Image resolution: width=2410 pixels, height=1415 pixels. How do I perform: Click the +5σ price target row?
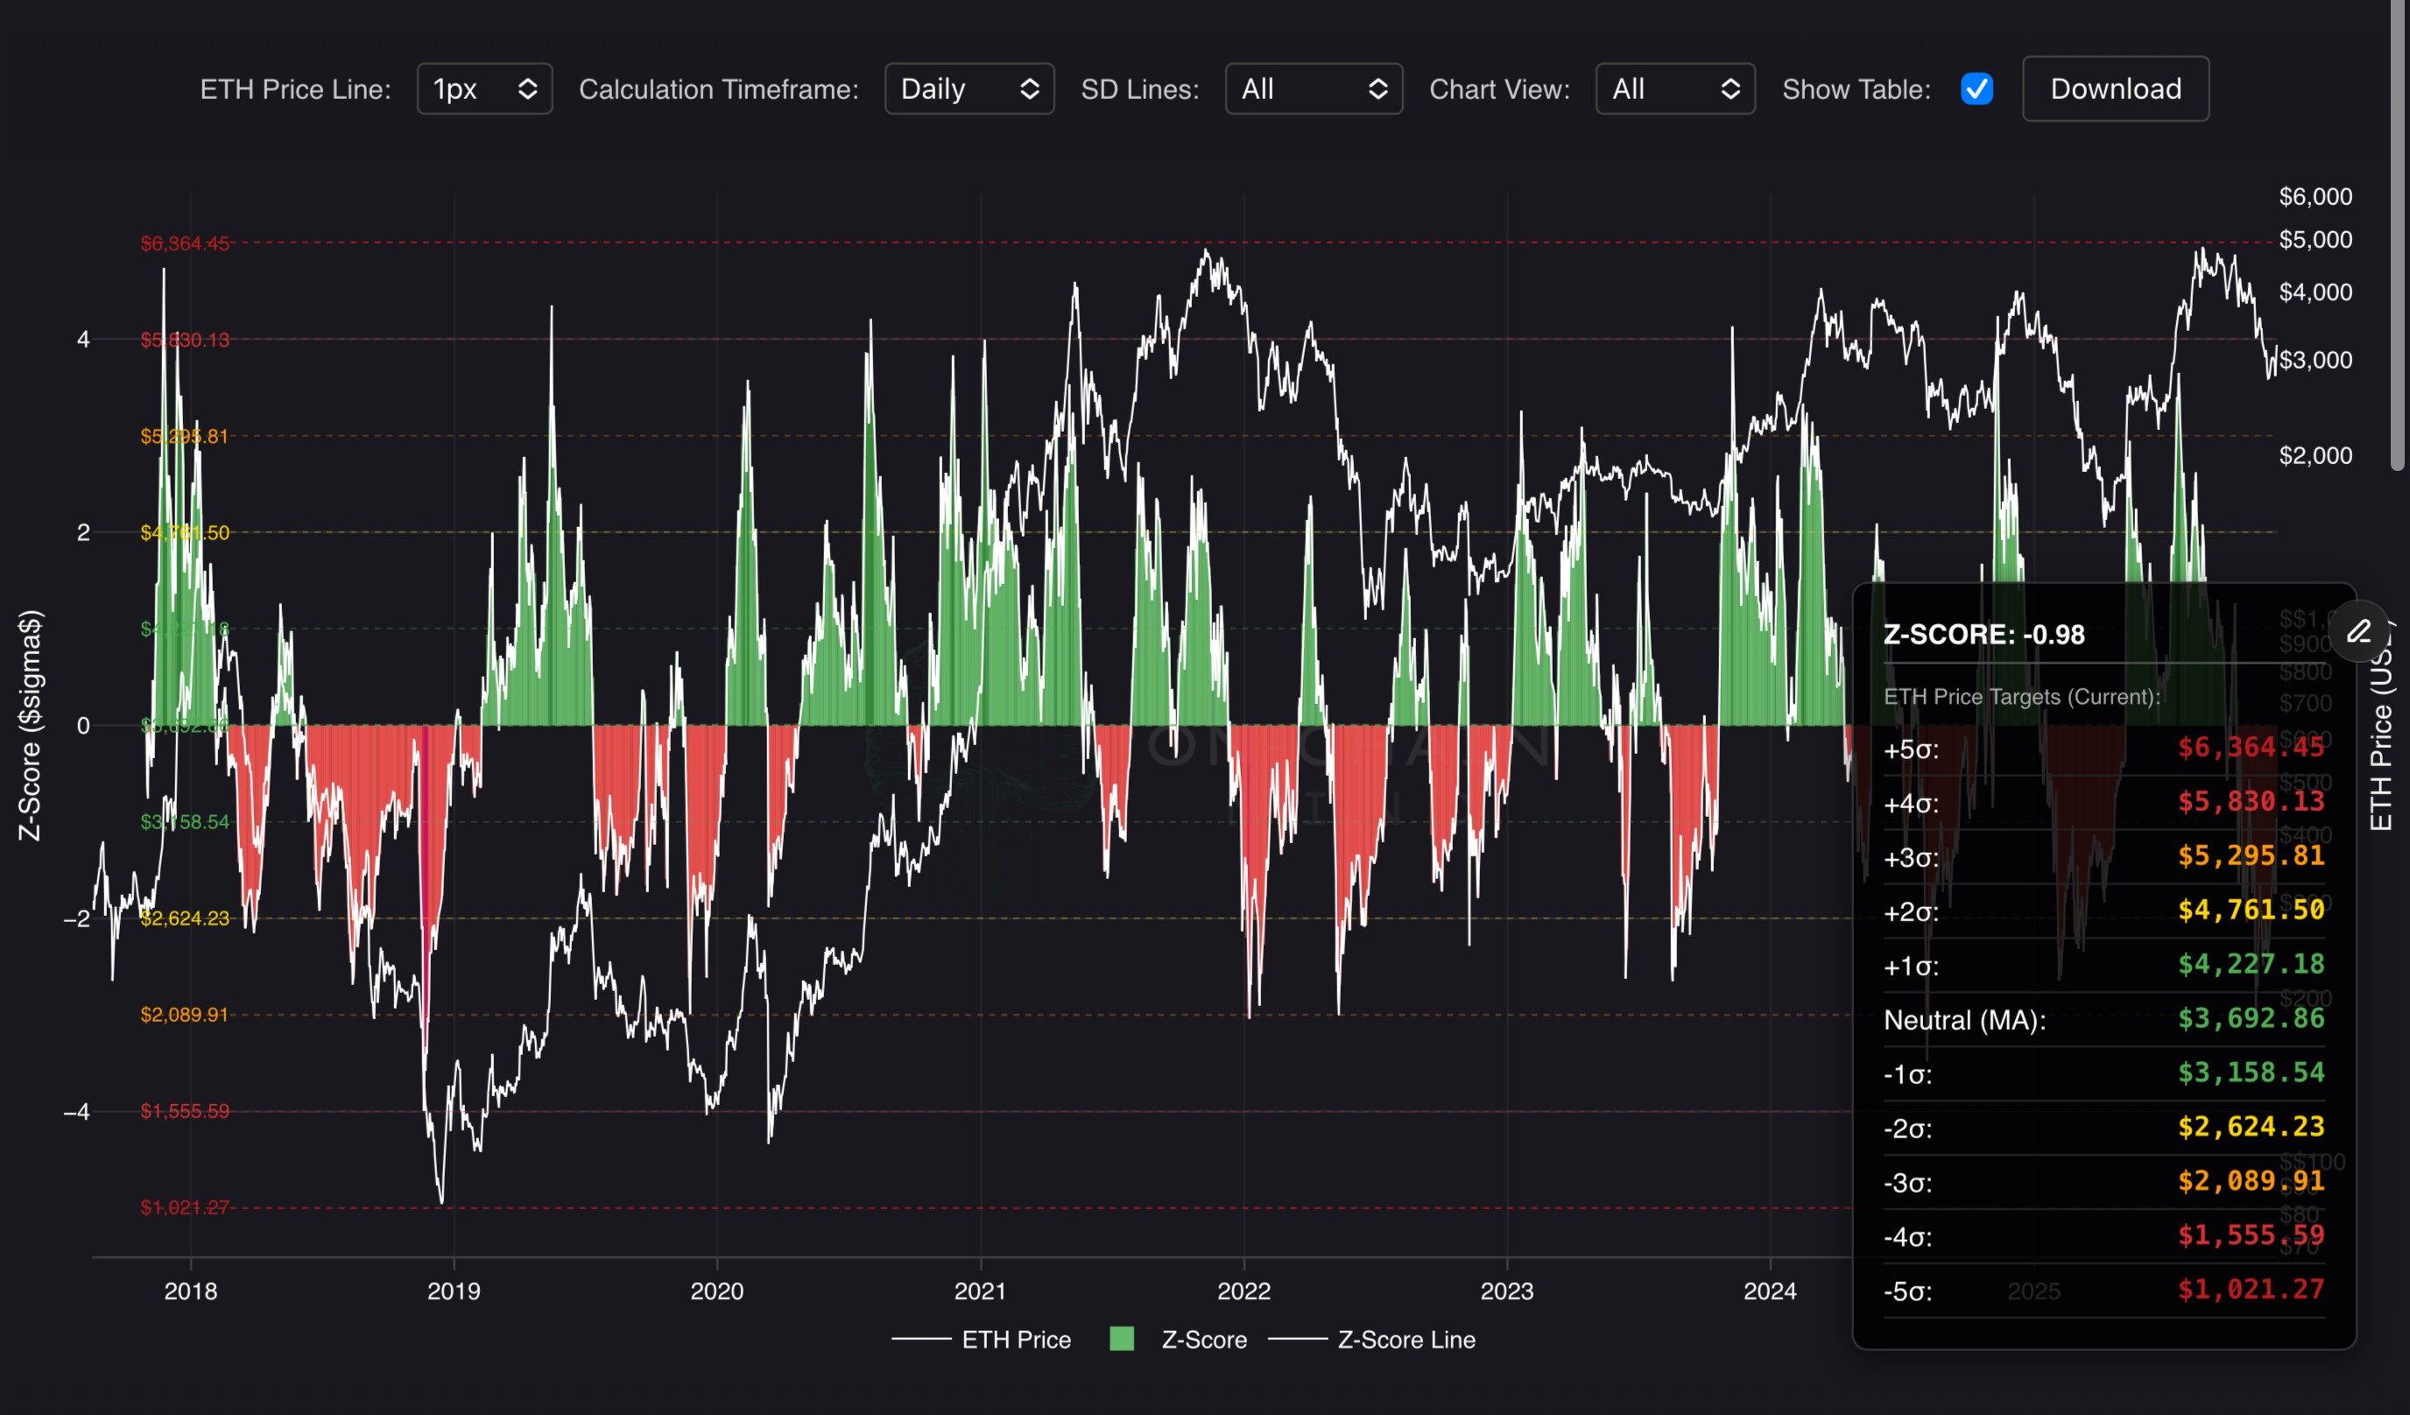pyautogui.click(x=2103, y=749)
